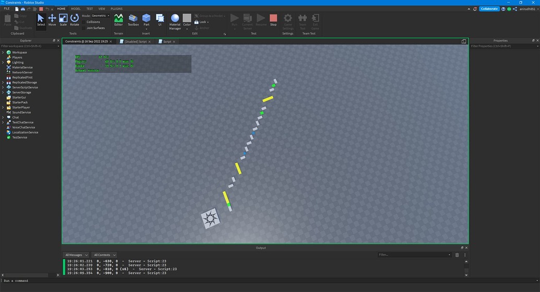This screenshot has height=292, width=540.
Task: Open the All Contexts filter dropdown
Action: [x=105, y=255]
